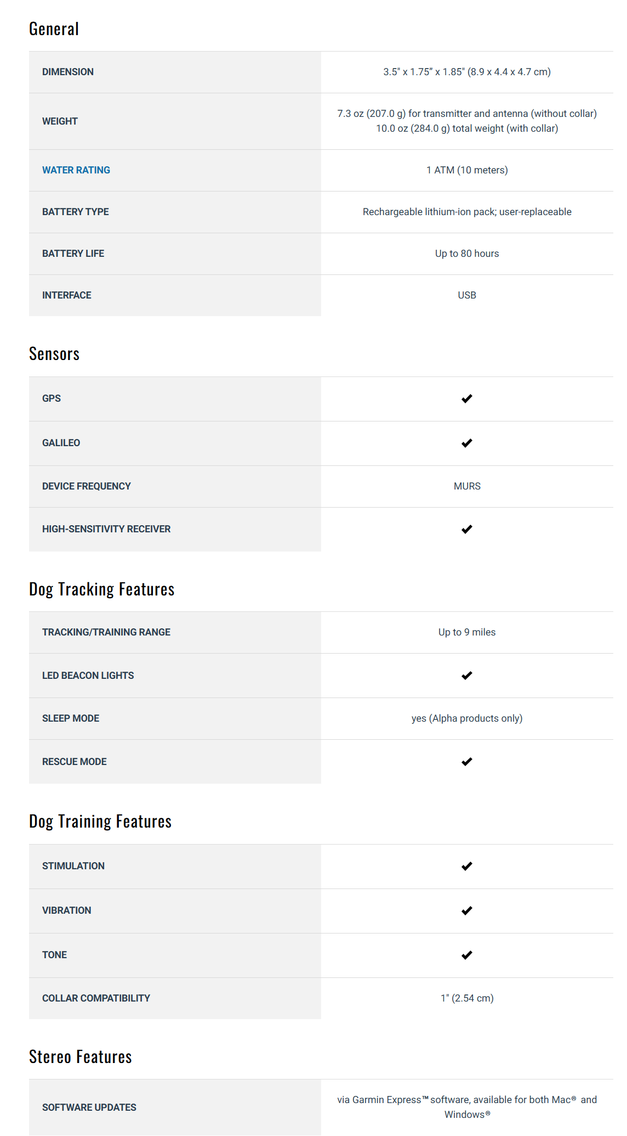
Task: Click the Sensors section heading
Action: pyautogui.click(x=54, y=354)
